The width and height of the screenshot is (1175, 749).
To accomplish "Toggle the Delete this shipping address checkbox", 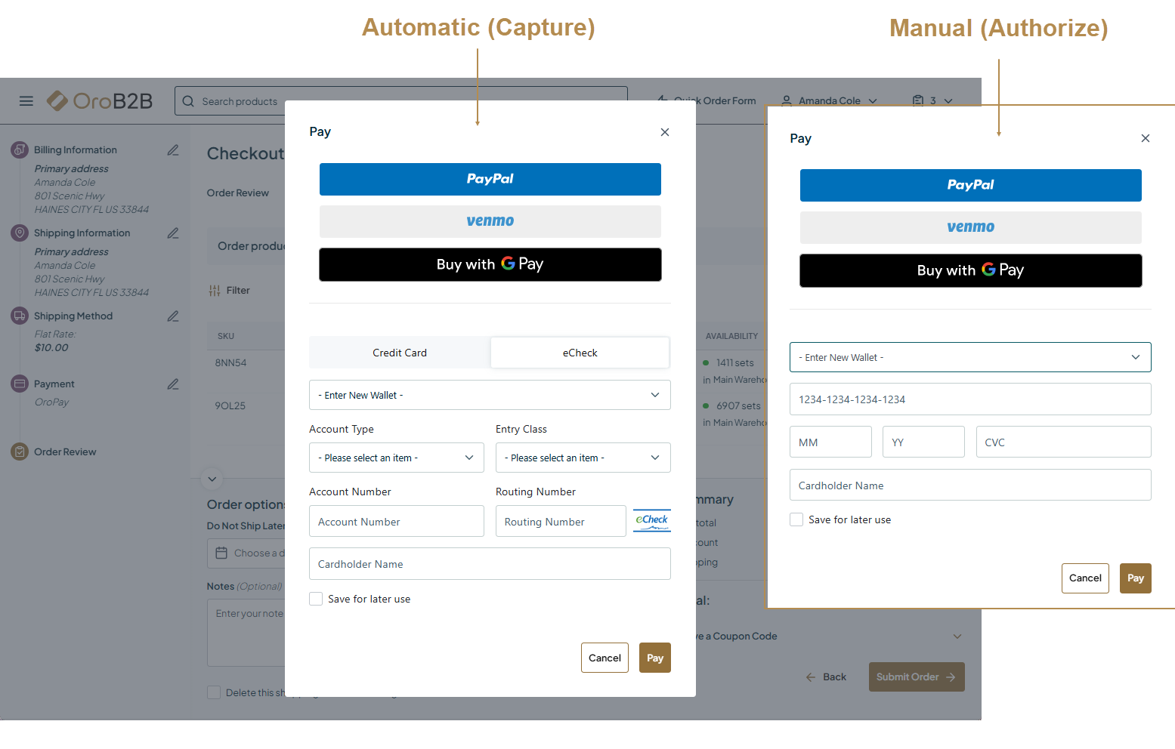I will 214,692.
